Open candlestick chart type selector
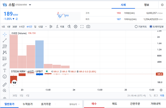Image resolution: width=166 pixels, height=108 pixels. [x=51, y=26]
